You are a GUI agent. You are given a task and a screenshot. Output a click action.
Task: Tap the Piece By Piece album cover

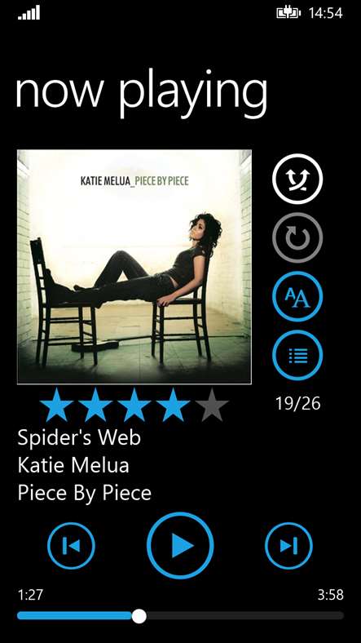pyautogui.click(x=134, y=267)
